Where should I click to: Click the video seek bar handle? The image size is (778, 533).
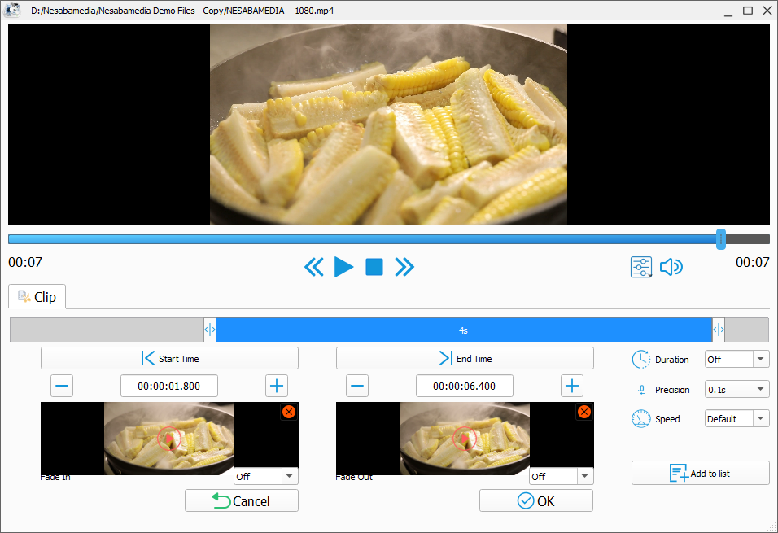[x=720, y=239]
